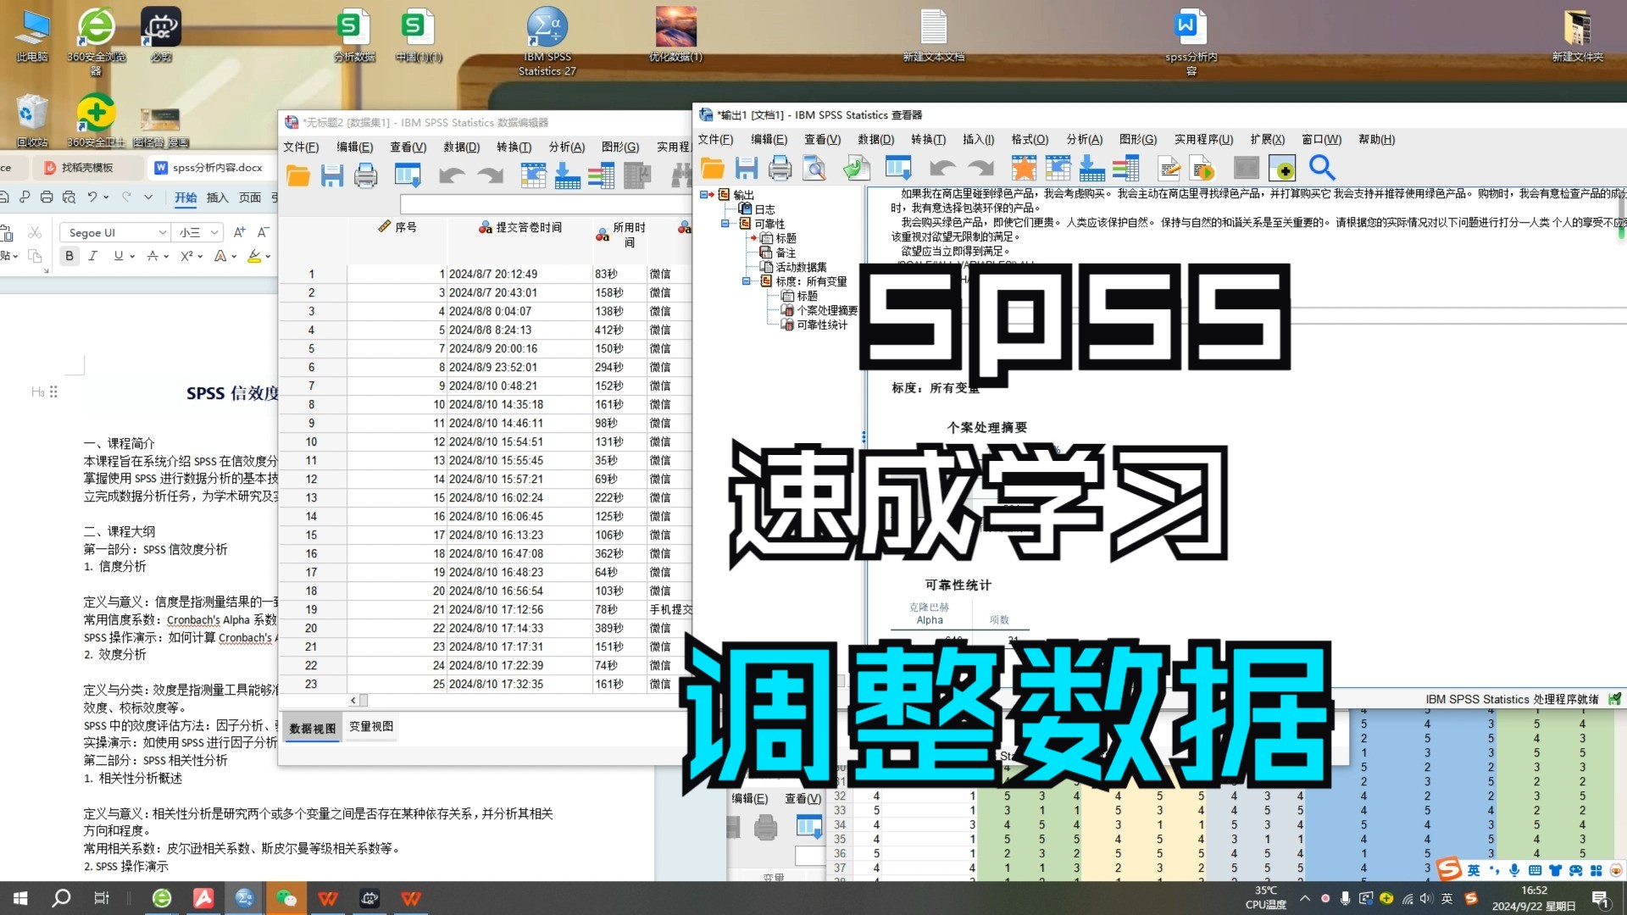Save dataset icon in Data Editor toolbar

[x=332, y=176]
